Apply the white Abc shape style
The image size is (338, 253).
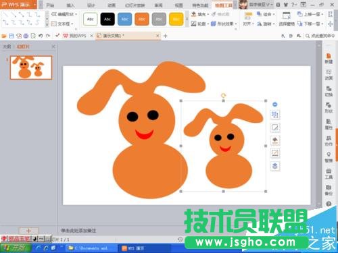[x=91, y=19]
